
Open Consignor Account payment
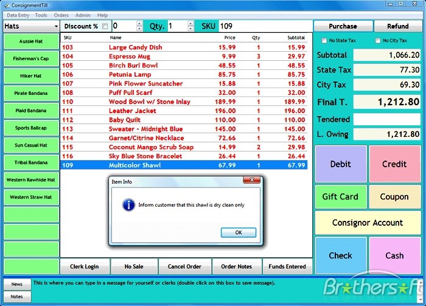tap(368, 223)
